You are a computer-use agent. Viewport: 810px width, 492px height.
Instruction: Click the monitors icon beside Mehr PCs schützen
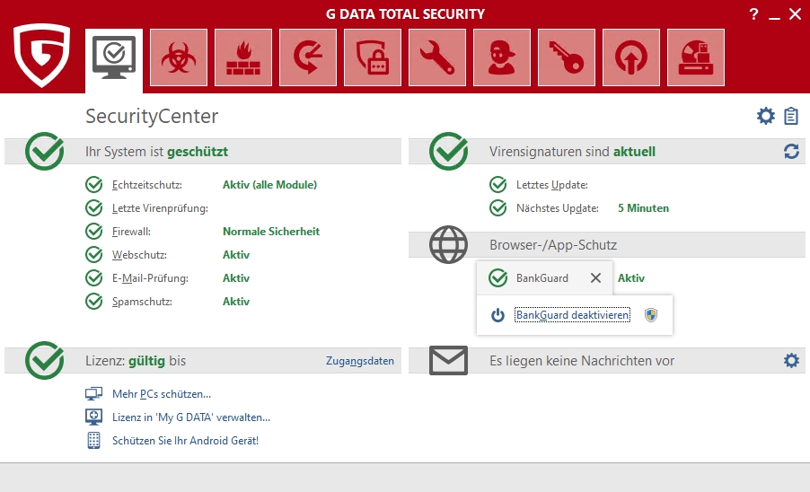[93, 394]
